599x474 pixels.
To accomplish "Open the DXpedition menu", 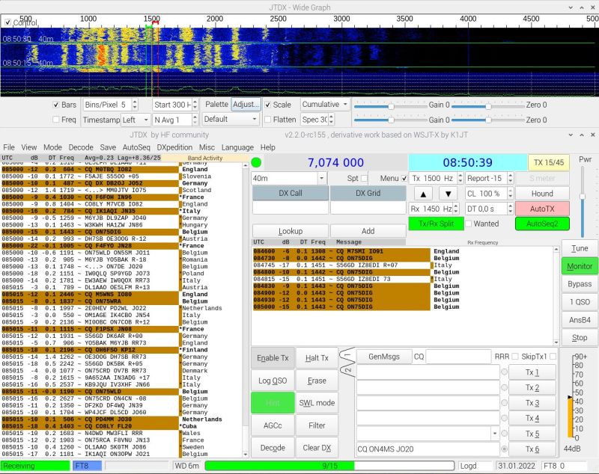I will coord(174,147).
